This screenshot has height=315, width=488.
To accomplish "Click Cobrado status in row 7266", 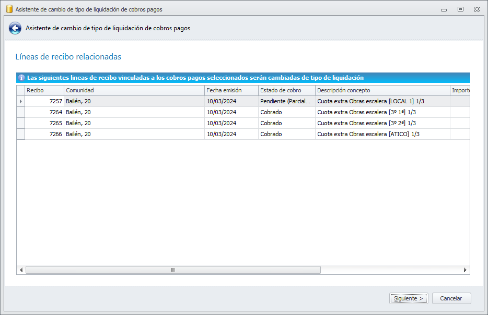I will (x=287, y=134).
